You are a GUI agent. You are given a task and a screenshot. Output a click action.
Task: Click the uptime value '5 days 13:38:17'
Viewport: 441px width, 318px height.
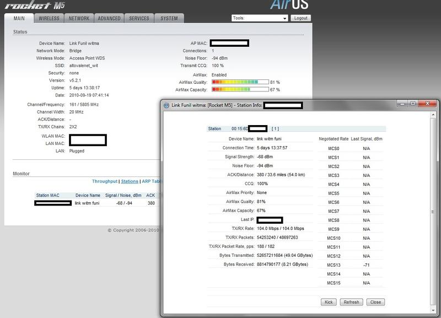coord(84,88)
